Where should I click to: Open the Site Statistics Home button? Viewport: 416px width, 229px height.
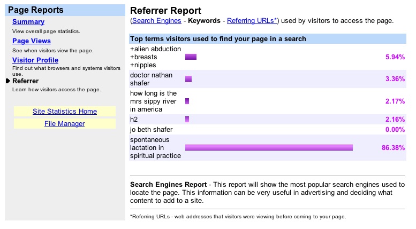tap(65, 112)
